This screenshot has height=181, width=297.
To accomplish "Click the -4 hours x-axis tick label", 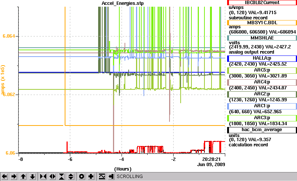I will coord(122,159).
